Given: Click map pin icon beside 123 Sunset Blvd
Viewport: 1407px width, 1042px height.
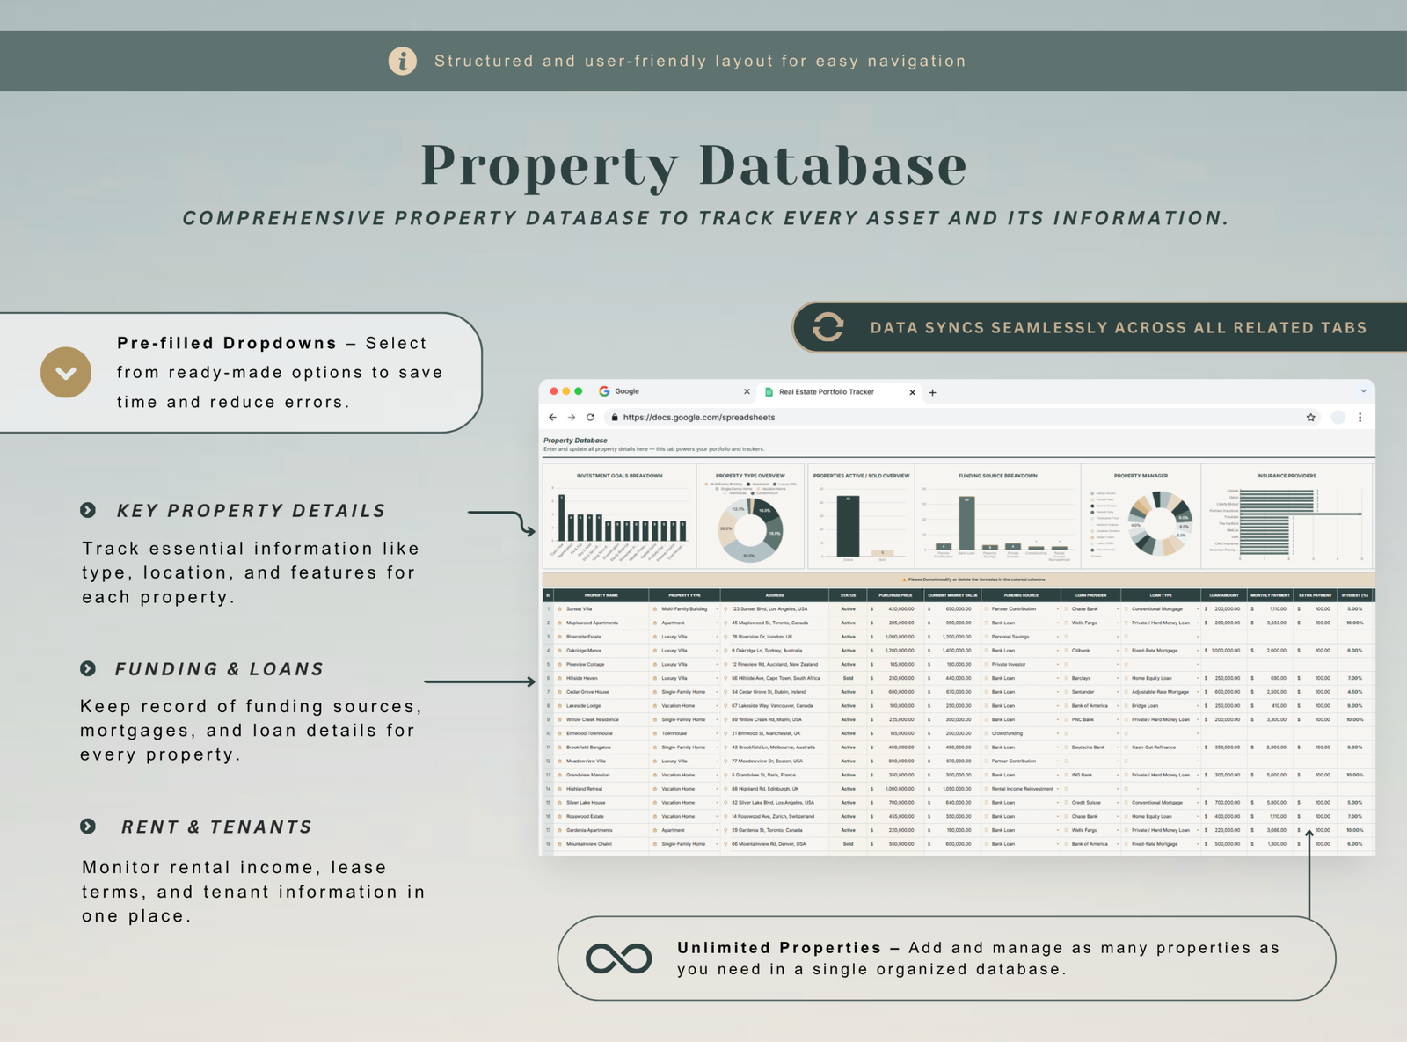Looking at the screenshot, I should tap(725, 608).
